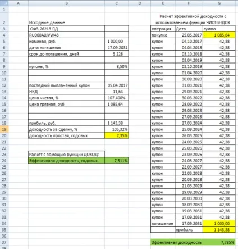
Task: Select the days to maturity value '5 228'
Action: [117, 54]
